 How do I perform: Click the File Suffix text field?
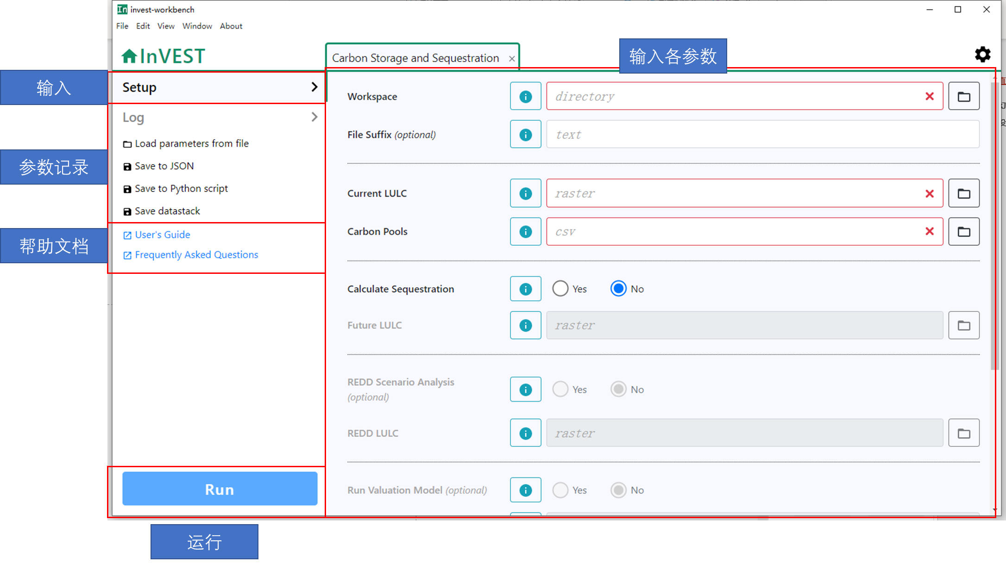click(x=762, y=135)
